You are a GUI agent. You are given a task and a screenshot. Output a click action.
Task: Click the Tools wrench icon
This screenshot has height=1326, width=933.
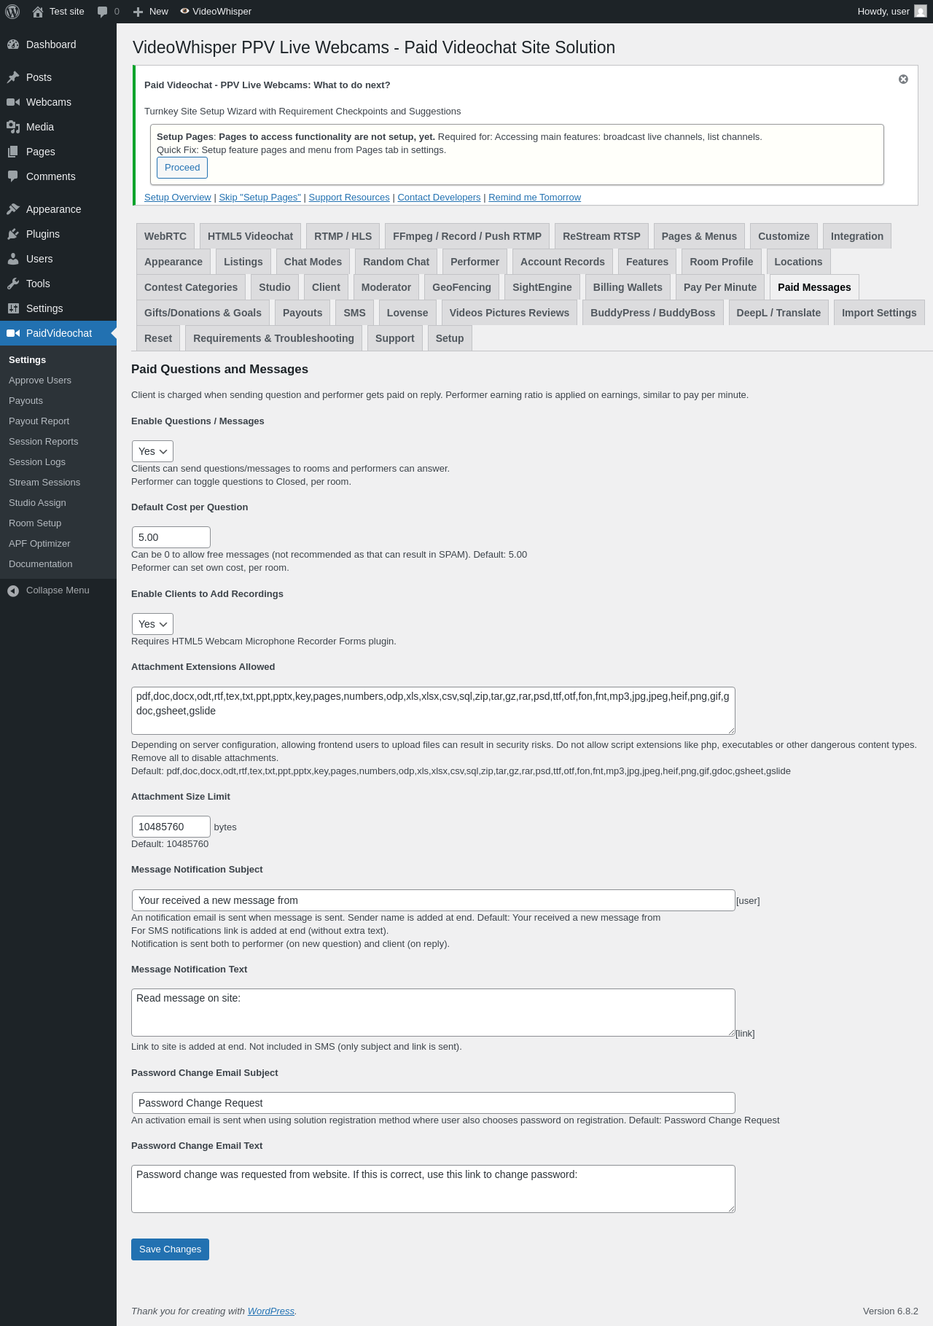pyautogui.click(x=13, y=284)
